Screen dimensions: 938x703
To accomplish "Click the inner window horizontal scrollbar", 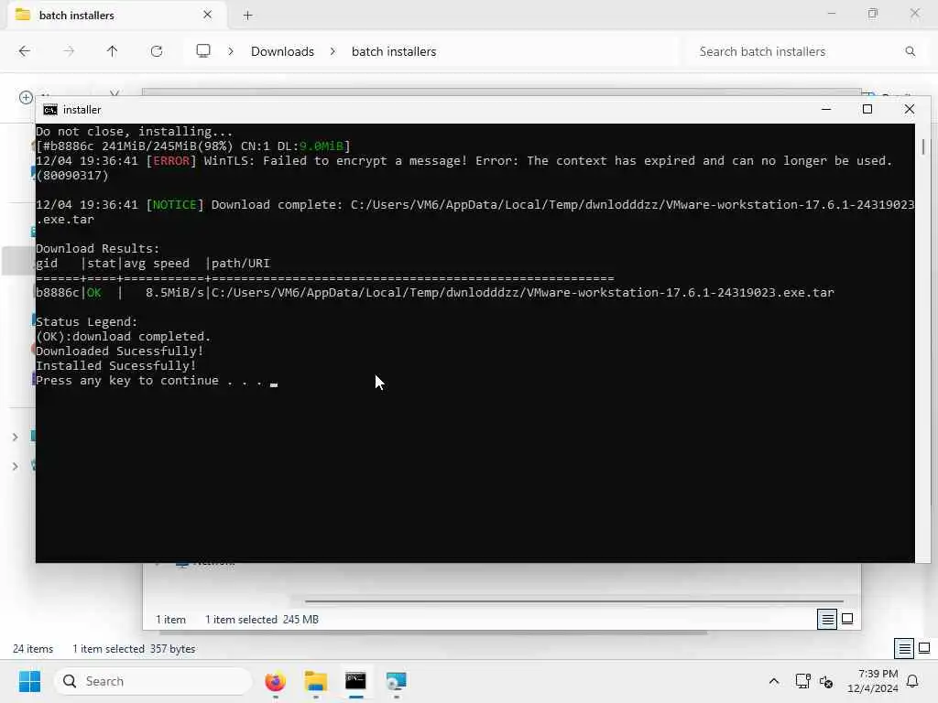I will (573, 600).
